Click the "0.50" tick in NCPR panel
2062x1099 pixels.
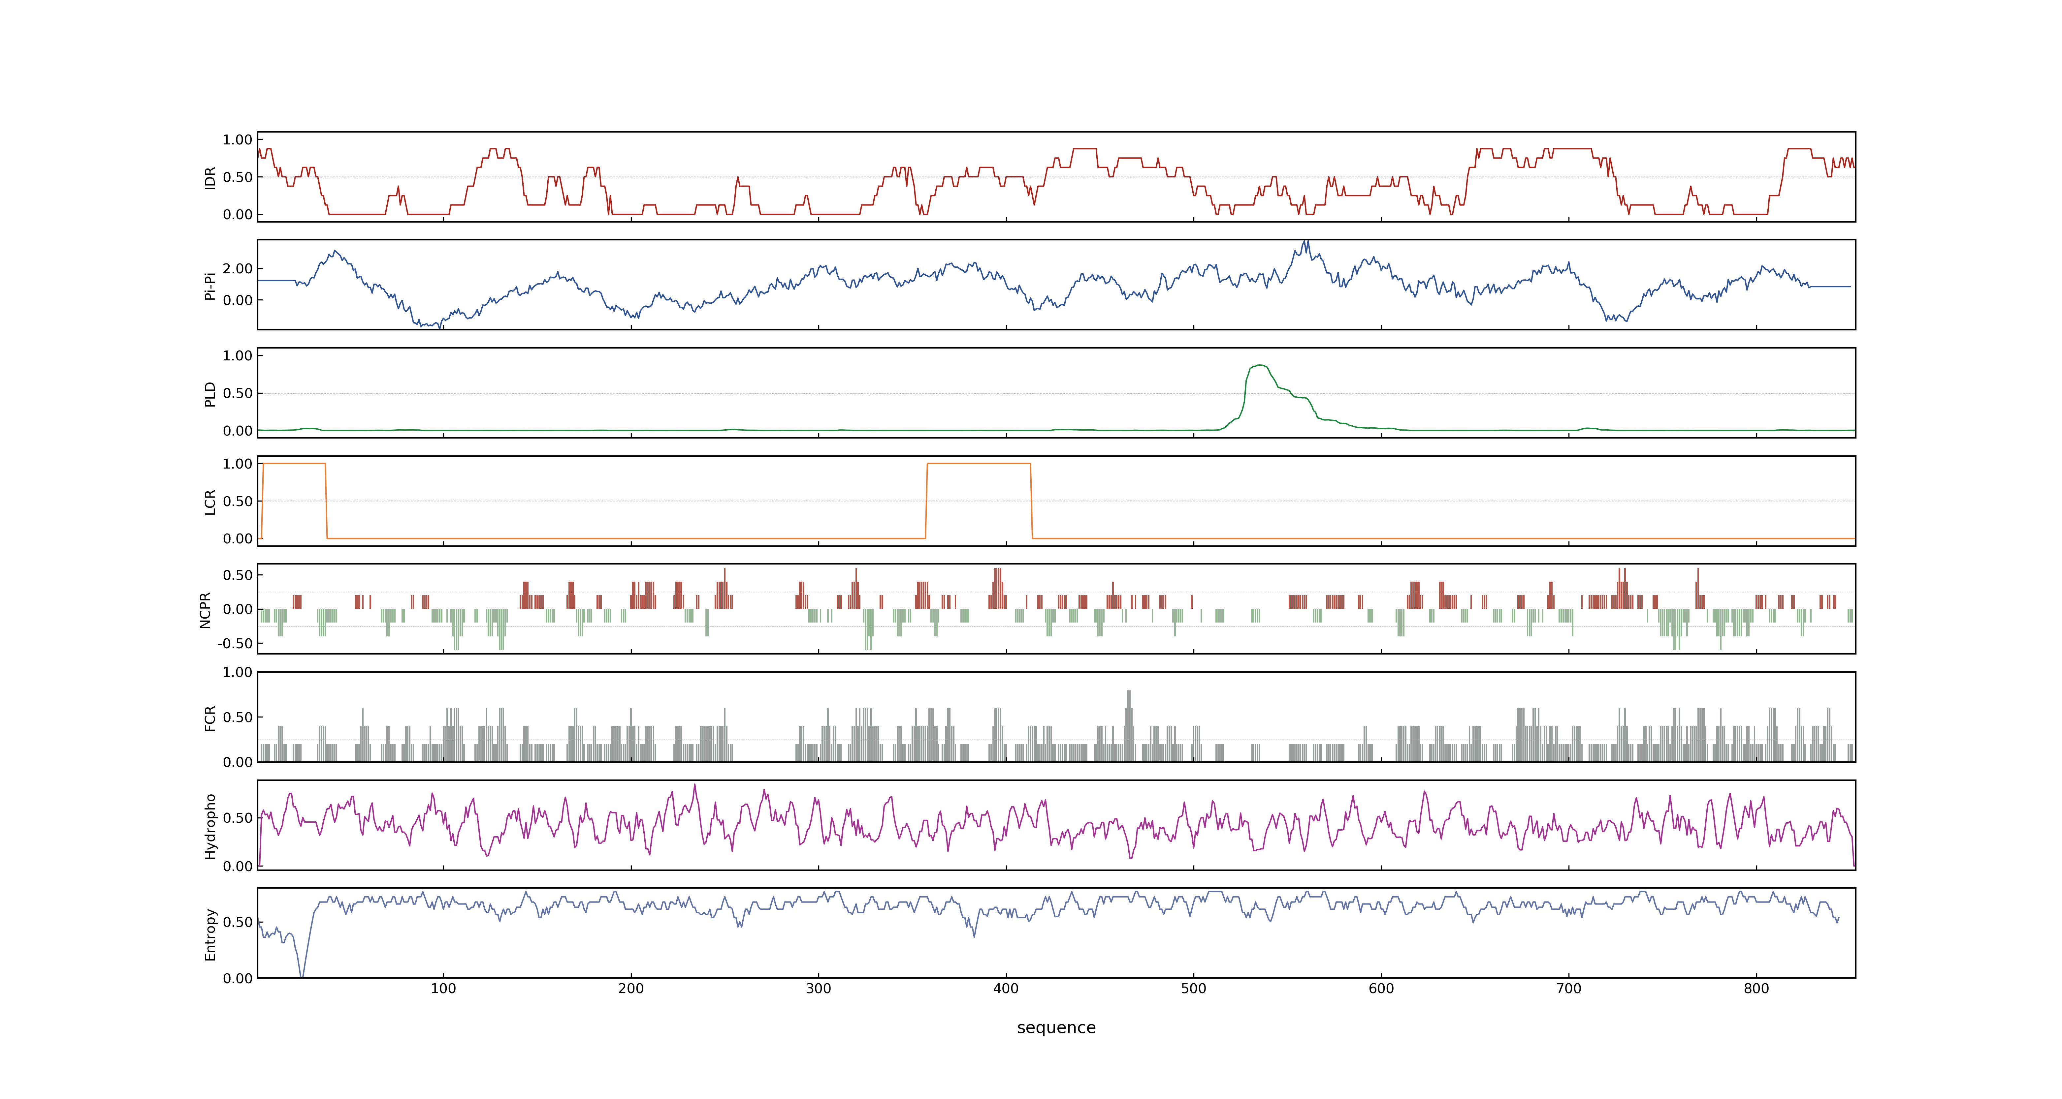[x=238, y=575]
